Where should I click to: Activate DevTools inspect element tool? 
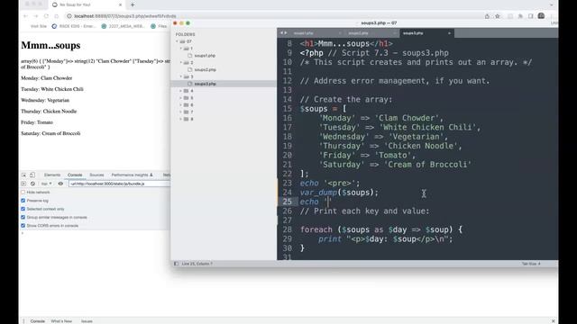coord(24,175)
